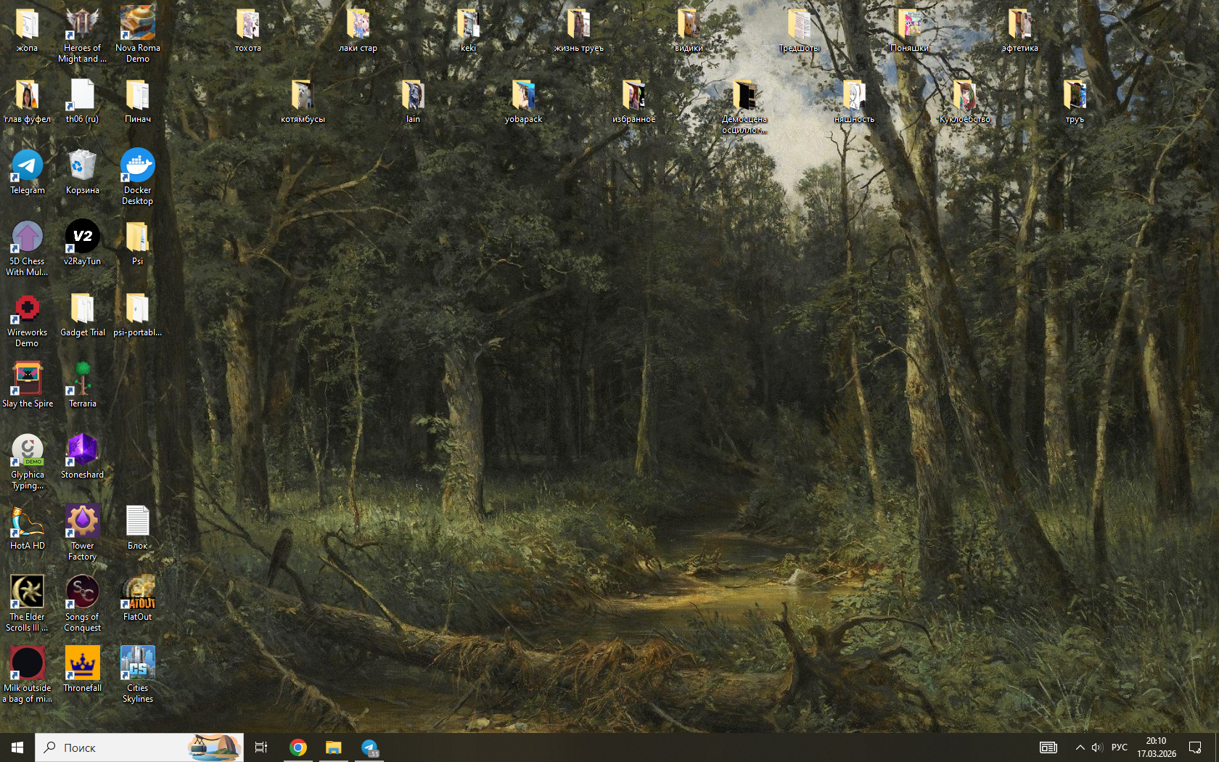This screenshot has width=1219, height=762.
Task: Select the Gadget Trial folder
Action: tap(83, 314)
